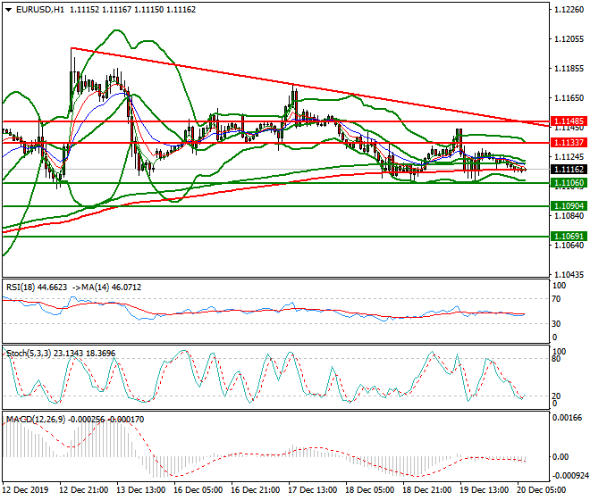Select the time axis label 20 Dec 05:00
590x500 pixels.
point(541,490)
